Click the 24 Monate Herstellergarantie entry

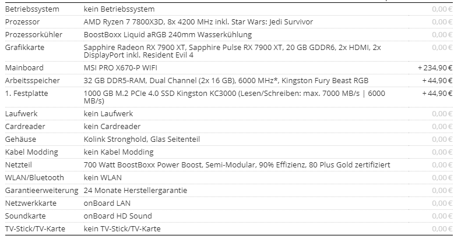[x=135, y=191]
